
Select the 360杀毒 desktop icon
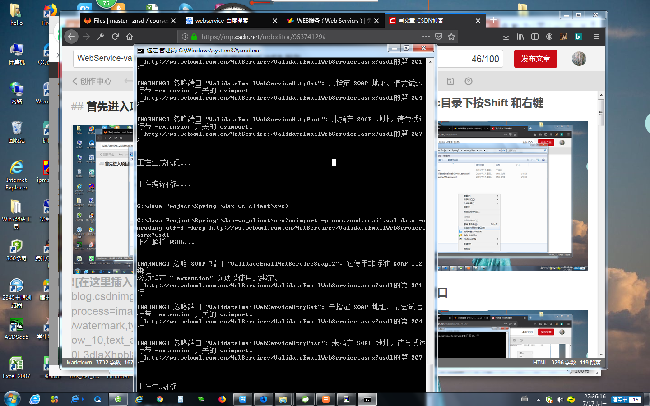pos(16,250)
